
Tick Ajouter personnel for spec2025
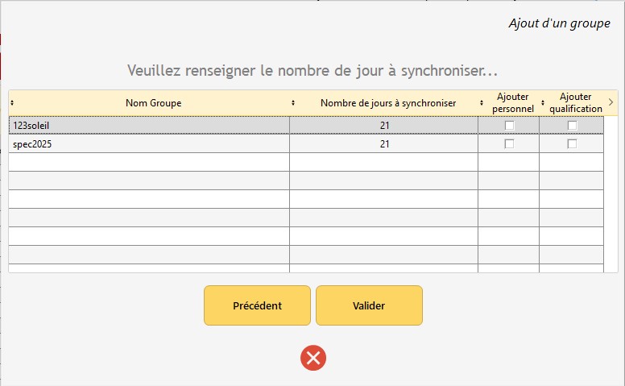click(x=509, y=143)
